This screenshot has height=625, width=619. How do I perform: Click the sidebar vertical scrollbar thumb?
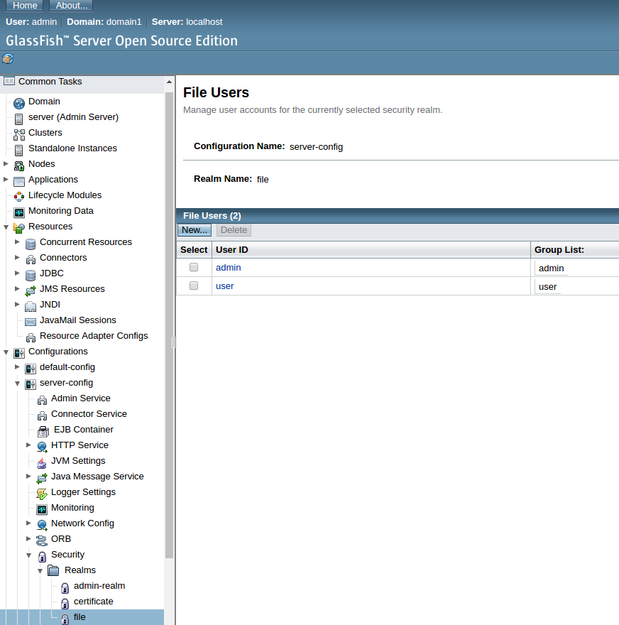(169, 325)
